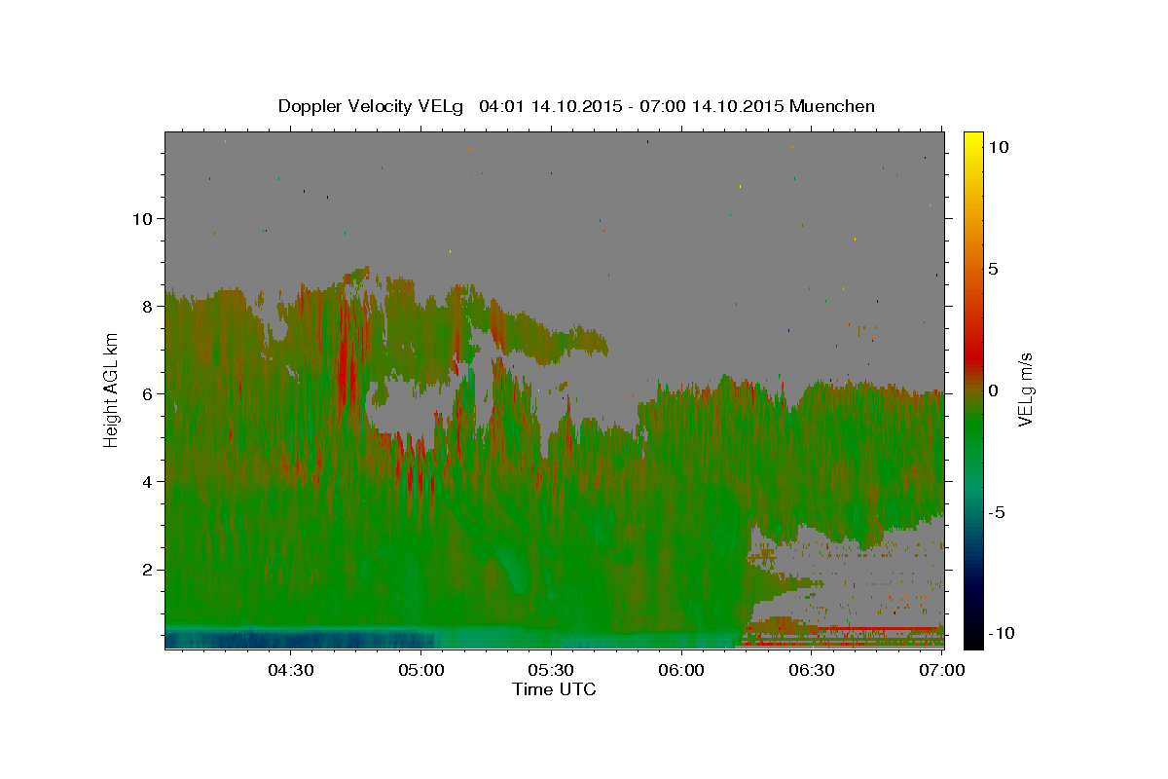Click the '05:00' time axis label
1168x779 pixels.
(x=421, y=670)
